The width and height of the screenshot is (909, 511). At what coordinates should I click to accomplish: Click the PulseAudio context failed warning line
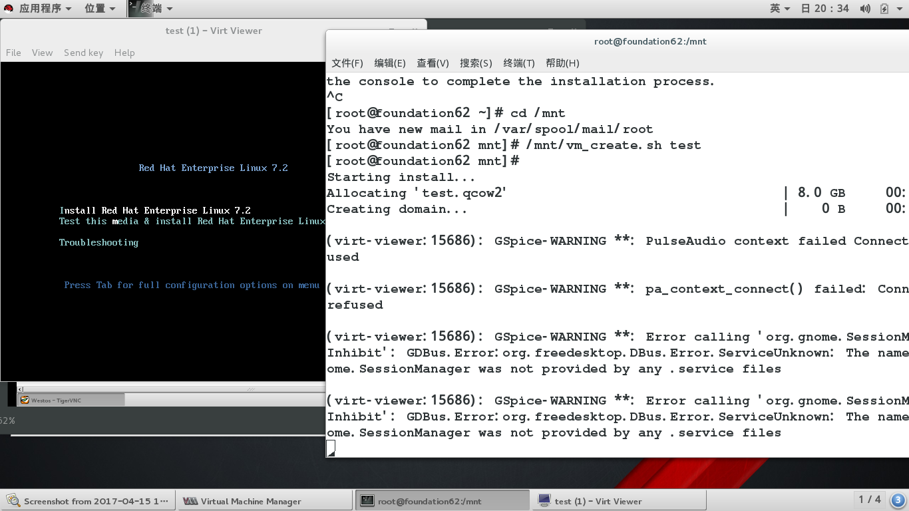[618, 241]
